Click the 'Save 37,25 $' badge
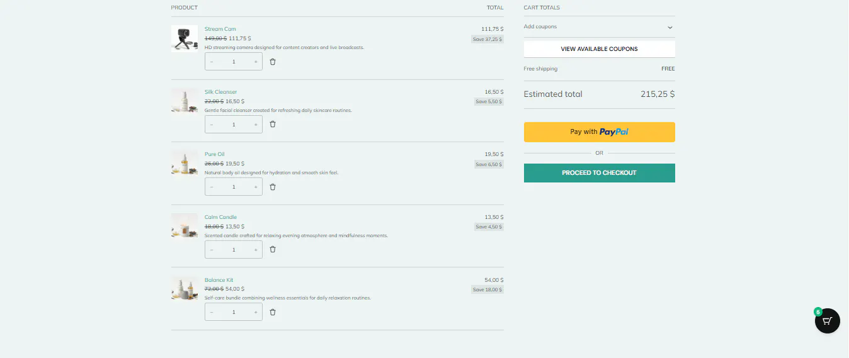 pyautogui.click(x=487, y=39)
